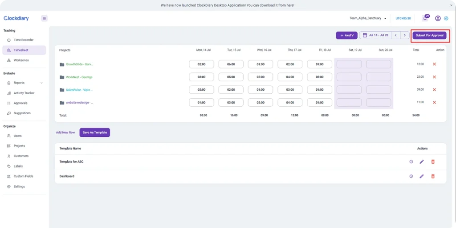The height and width of the screenshot is (228, 456).
Task: Edit GrowthGlide Tuesday 06:00 time field
Action: coord(231,64)
